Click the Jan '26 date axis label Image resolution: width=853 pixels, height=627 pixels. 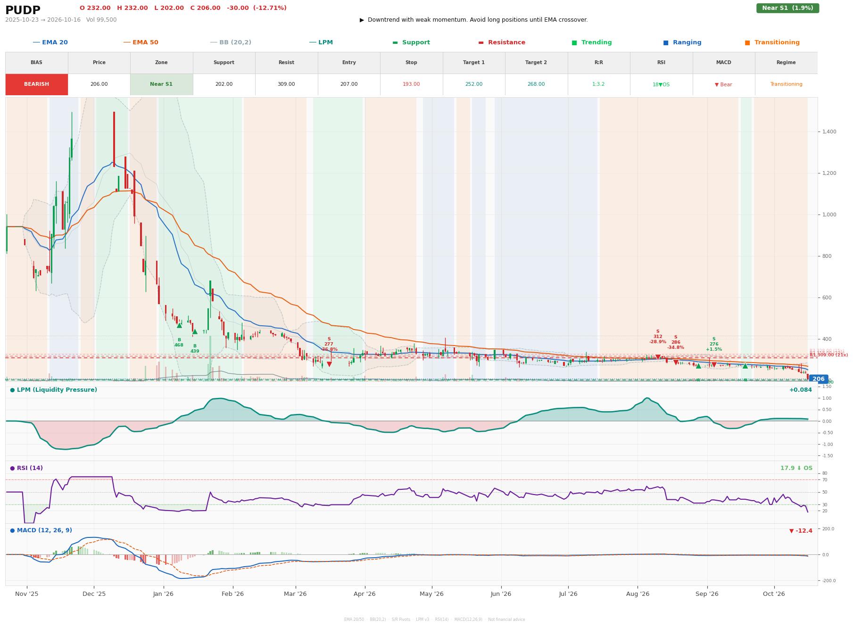coord(163,594)
